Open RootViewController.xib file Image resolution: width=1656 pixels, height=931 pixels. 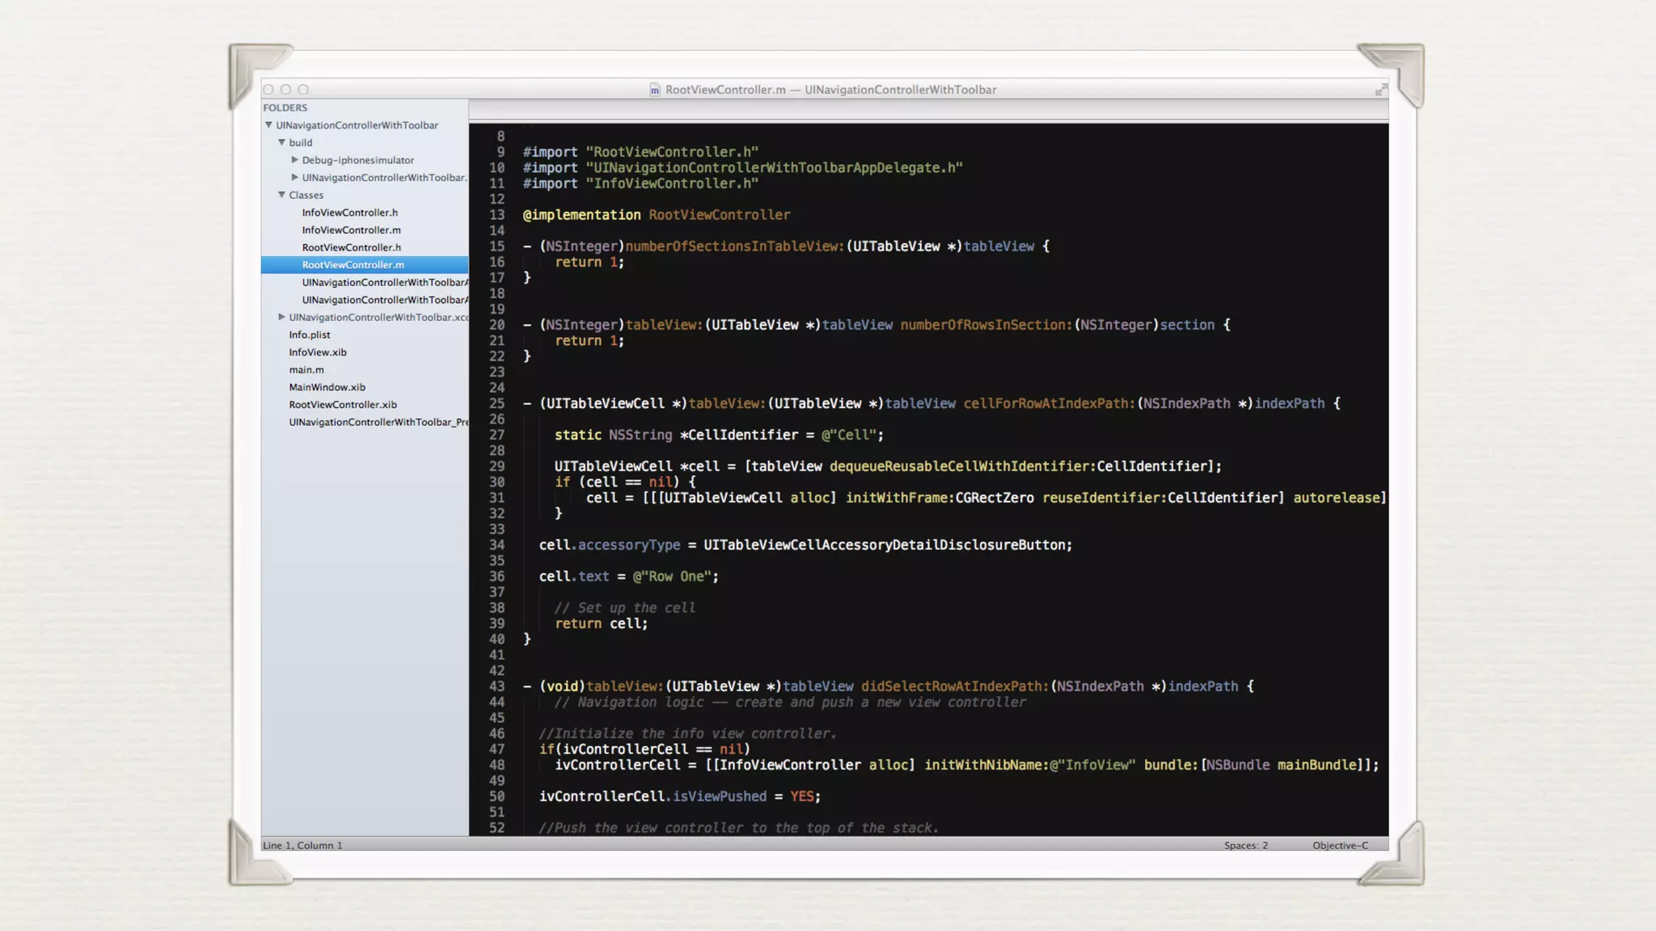coord(343,405)
